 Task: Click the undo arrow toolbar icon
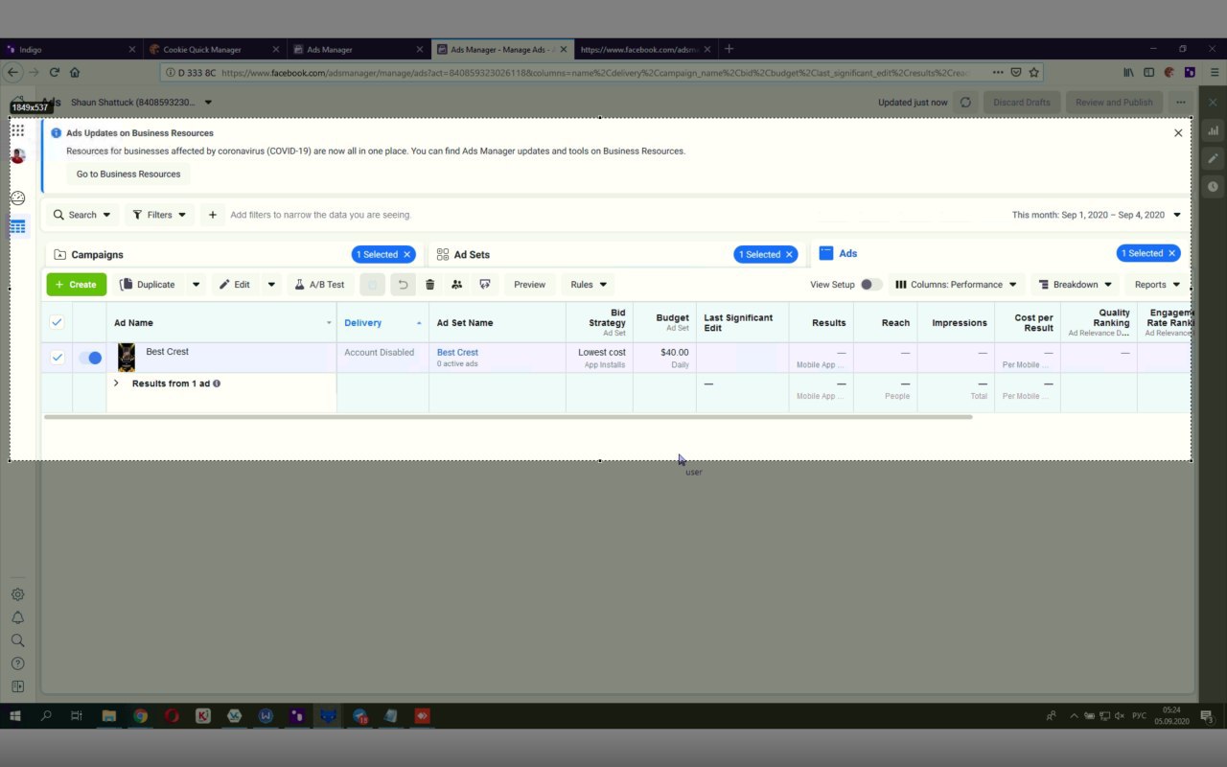click(x=403, y=285)
